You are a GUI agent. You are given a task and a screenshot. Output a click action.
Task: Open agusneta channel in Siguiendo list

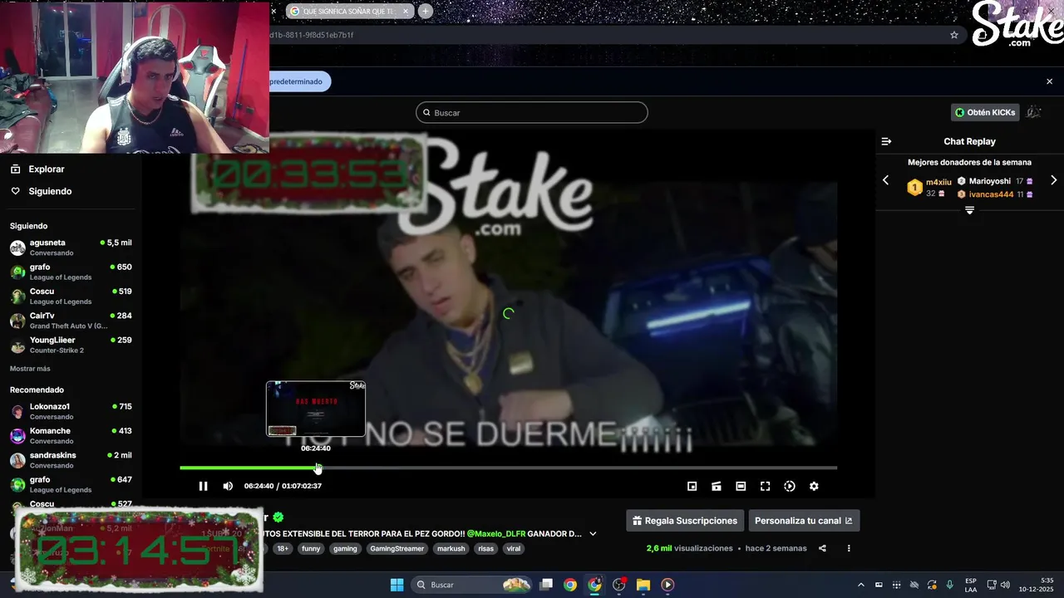[x=71, y=248]
